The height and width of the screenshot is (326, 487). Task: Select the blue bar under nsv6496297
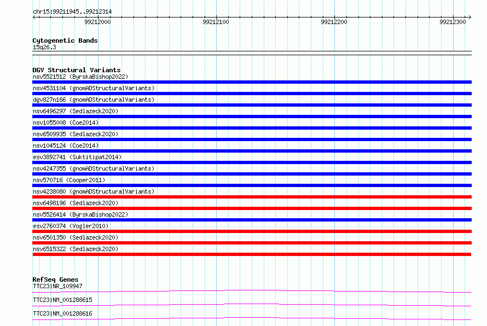click(252, 117)
